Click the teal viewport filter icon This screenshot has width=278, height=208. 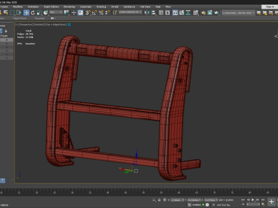tap(69, 25)
